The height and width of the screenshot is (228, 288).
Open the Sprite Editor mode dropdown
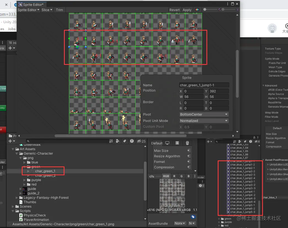(x=28, y=10)
